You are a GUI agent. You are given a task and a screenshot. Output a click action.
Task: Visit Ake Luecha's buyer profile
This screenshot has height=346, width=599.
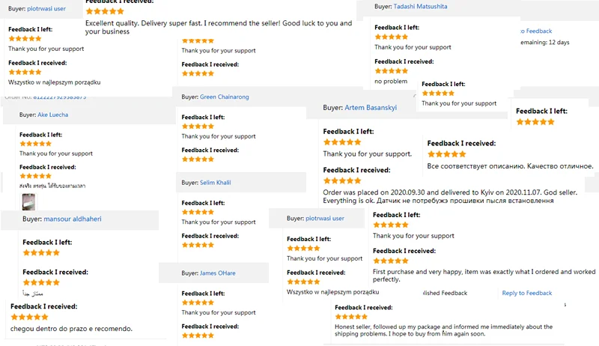[52, 115]
